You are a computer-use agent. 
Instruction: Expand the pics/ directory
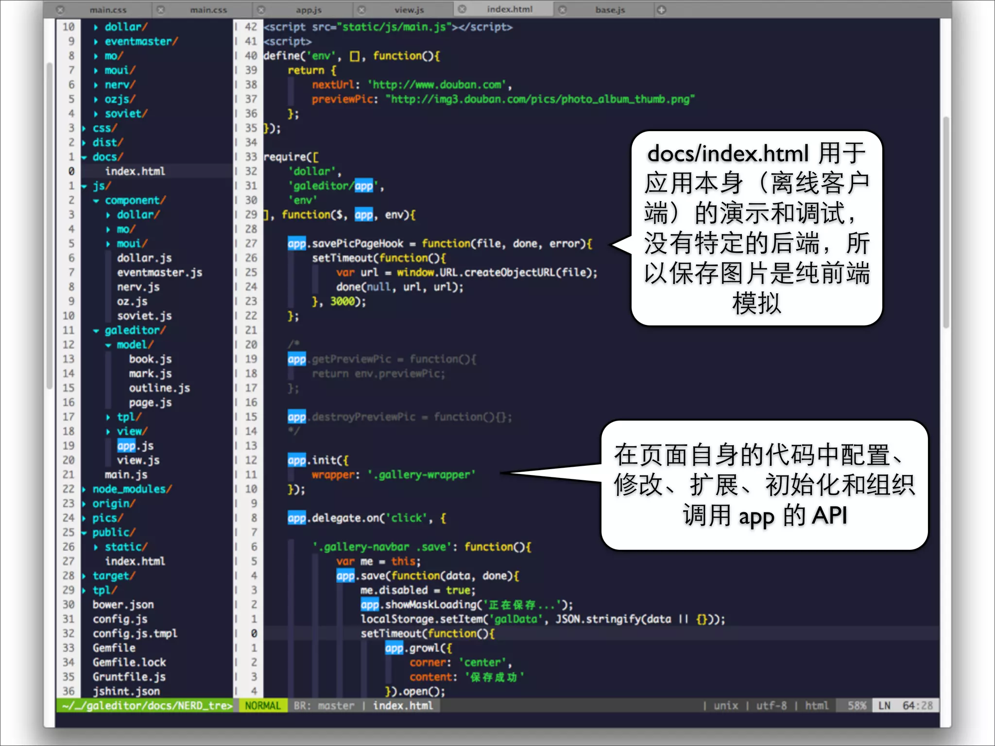(x=84, y=518)
